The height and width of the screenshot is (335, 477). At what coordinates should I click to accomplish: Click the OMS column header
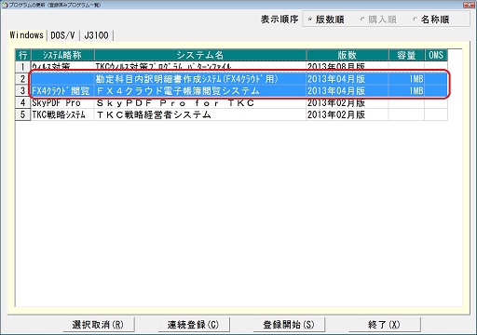click(436, 55)
